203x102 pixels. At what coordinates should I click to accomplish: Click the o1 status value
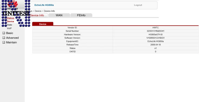(155, 48)
